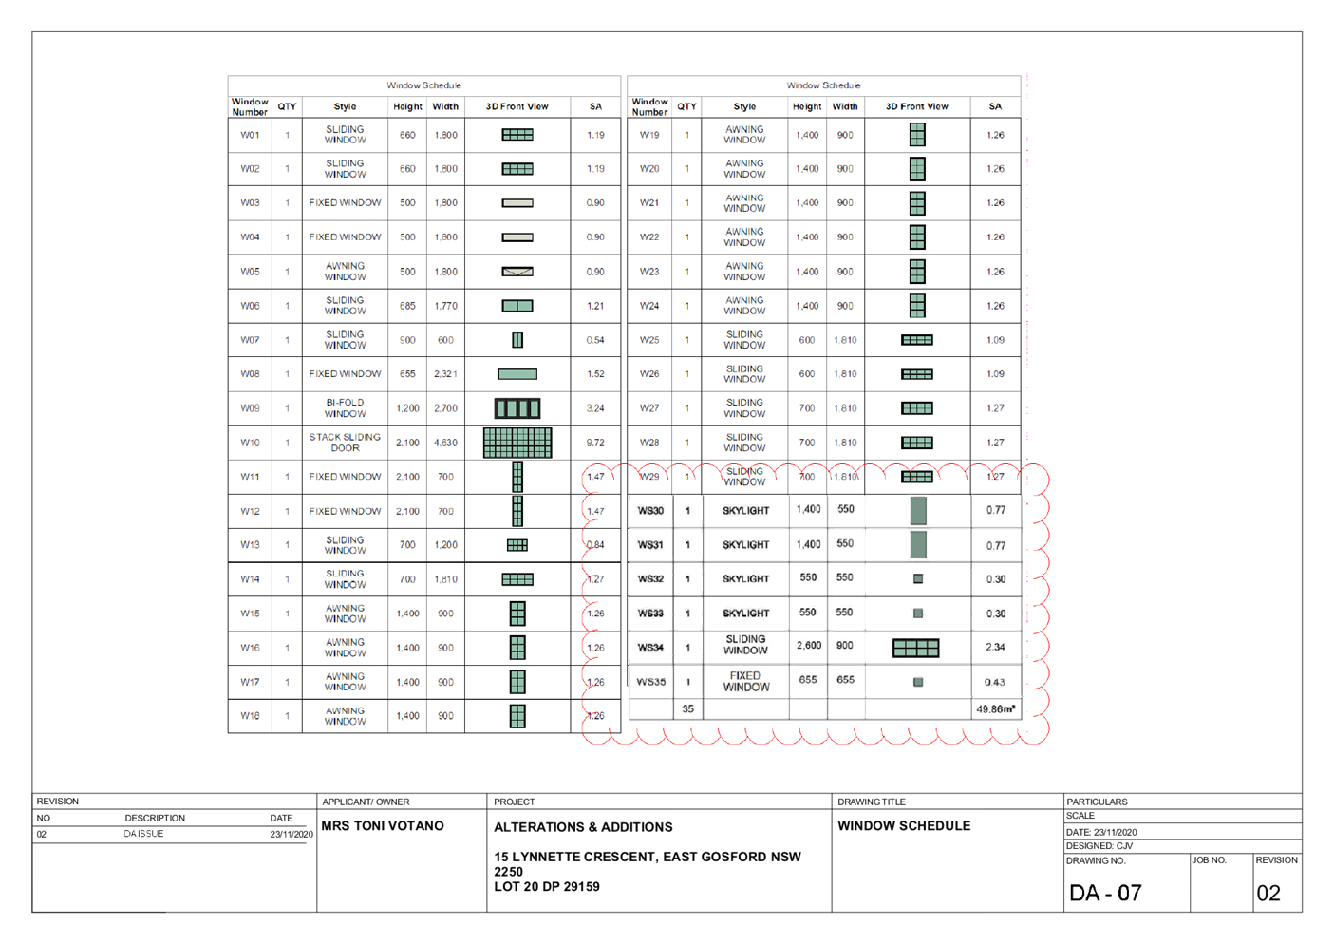Select the total quantity '35' cell
Viewport: 1334px width, 944px height.
click(x=688, y=708)
